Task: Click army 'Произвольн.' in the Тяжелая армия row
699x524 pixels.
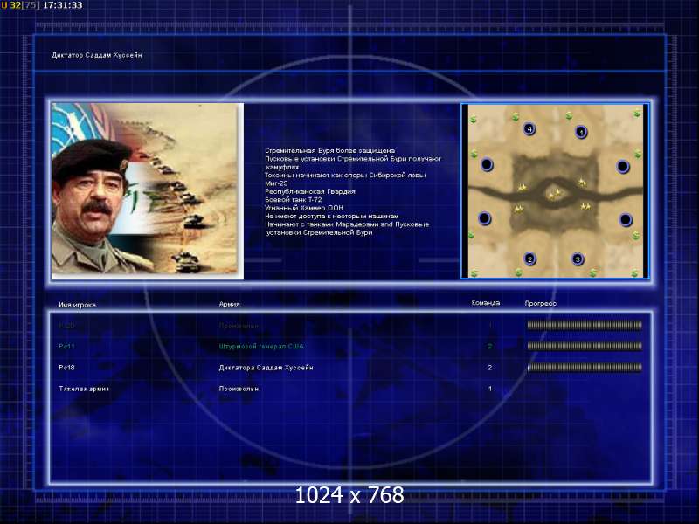Action: 239,389
